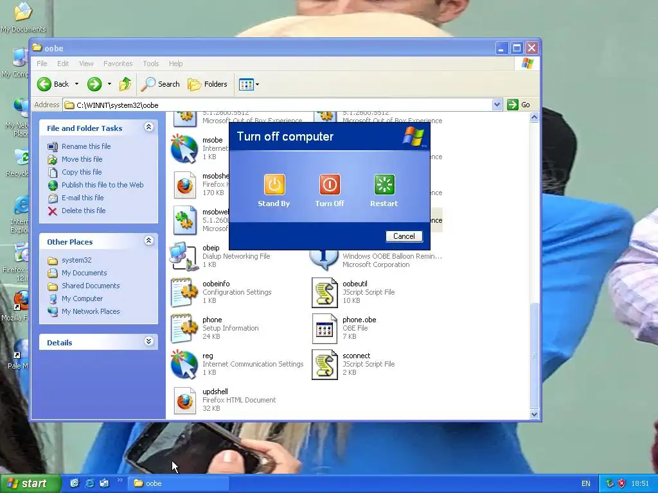Click the oobe taskbar button
The width and height of the screenshot is (658, 493).
click(179, 483)
